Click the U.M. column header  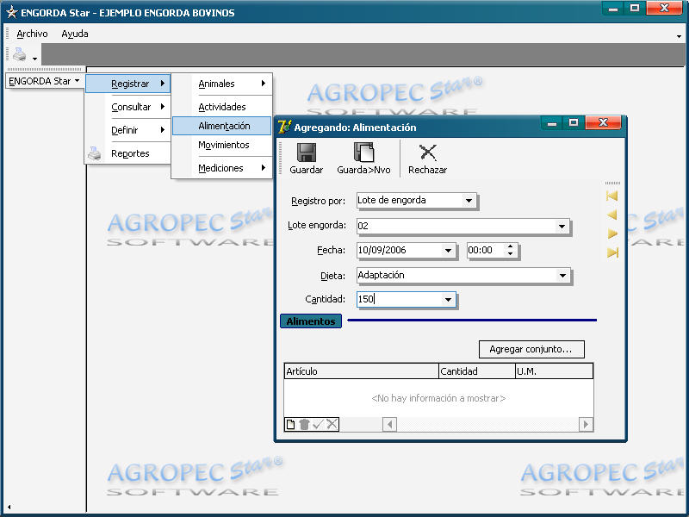554,371
